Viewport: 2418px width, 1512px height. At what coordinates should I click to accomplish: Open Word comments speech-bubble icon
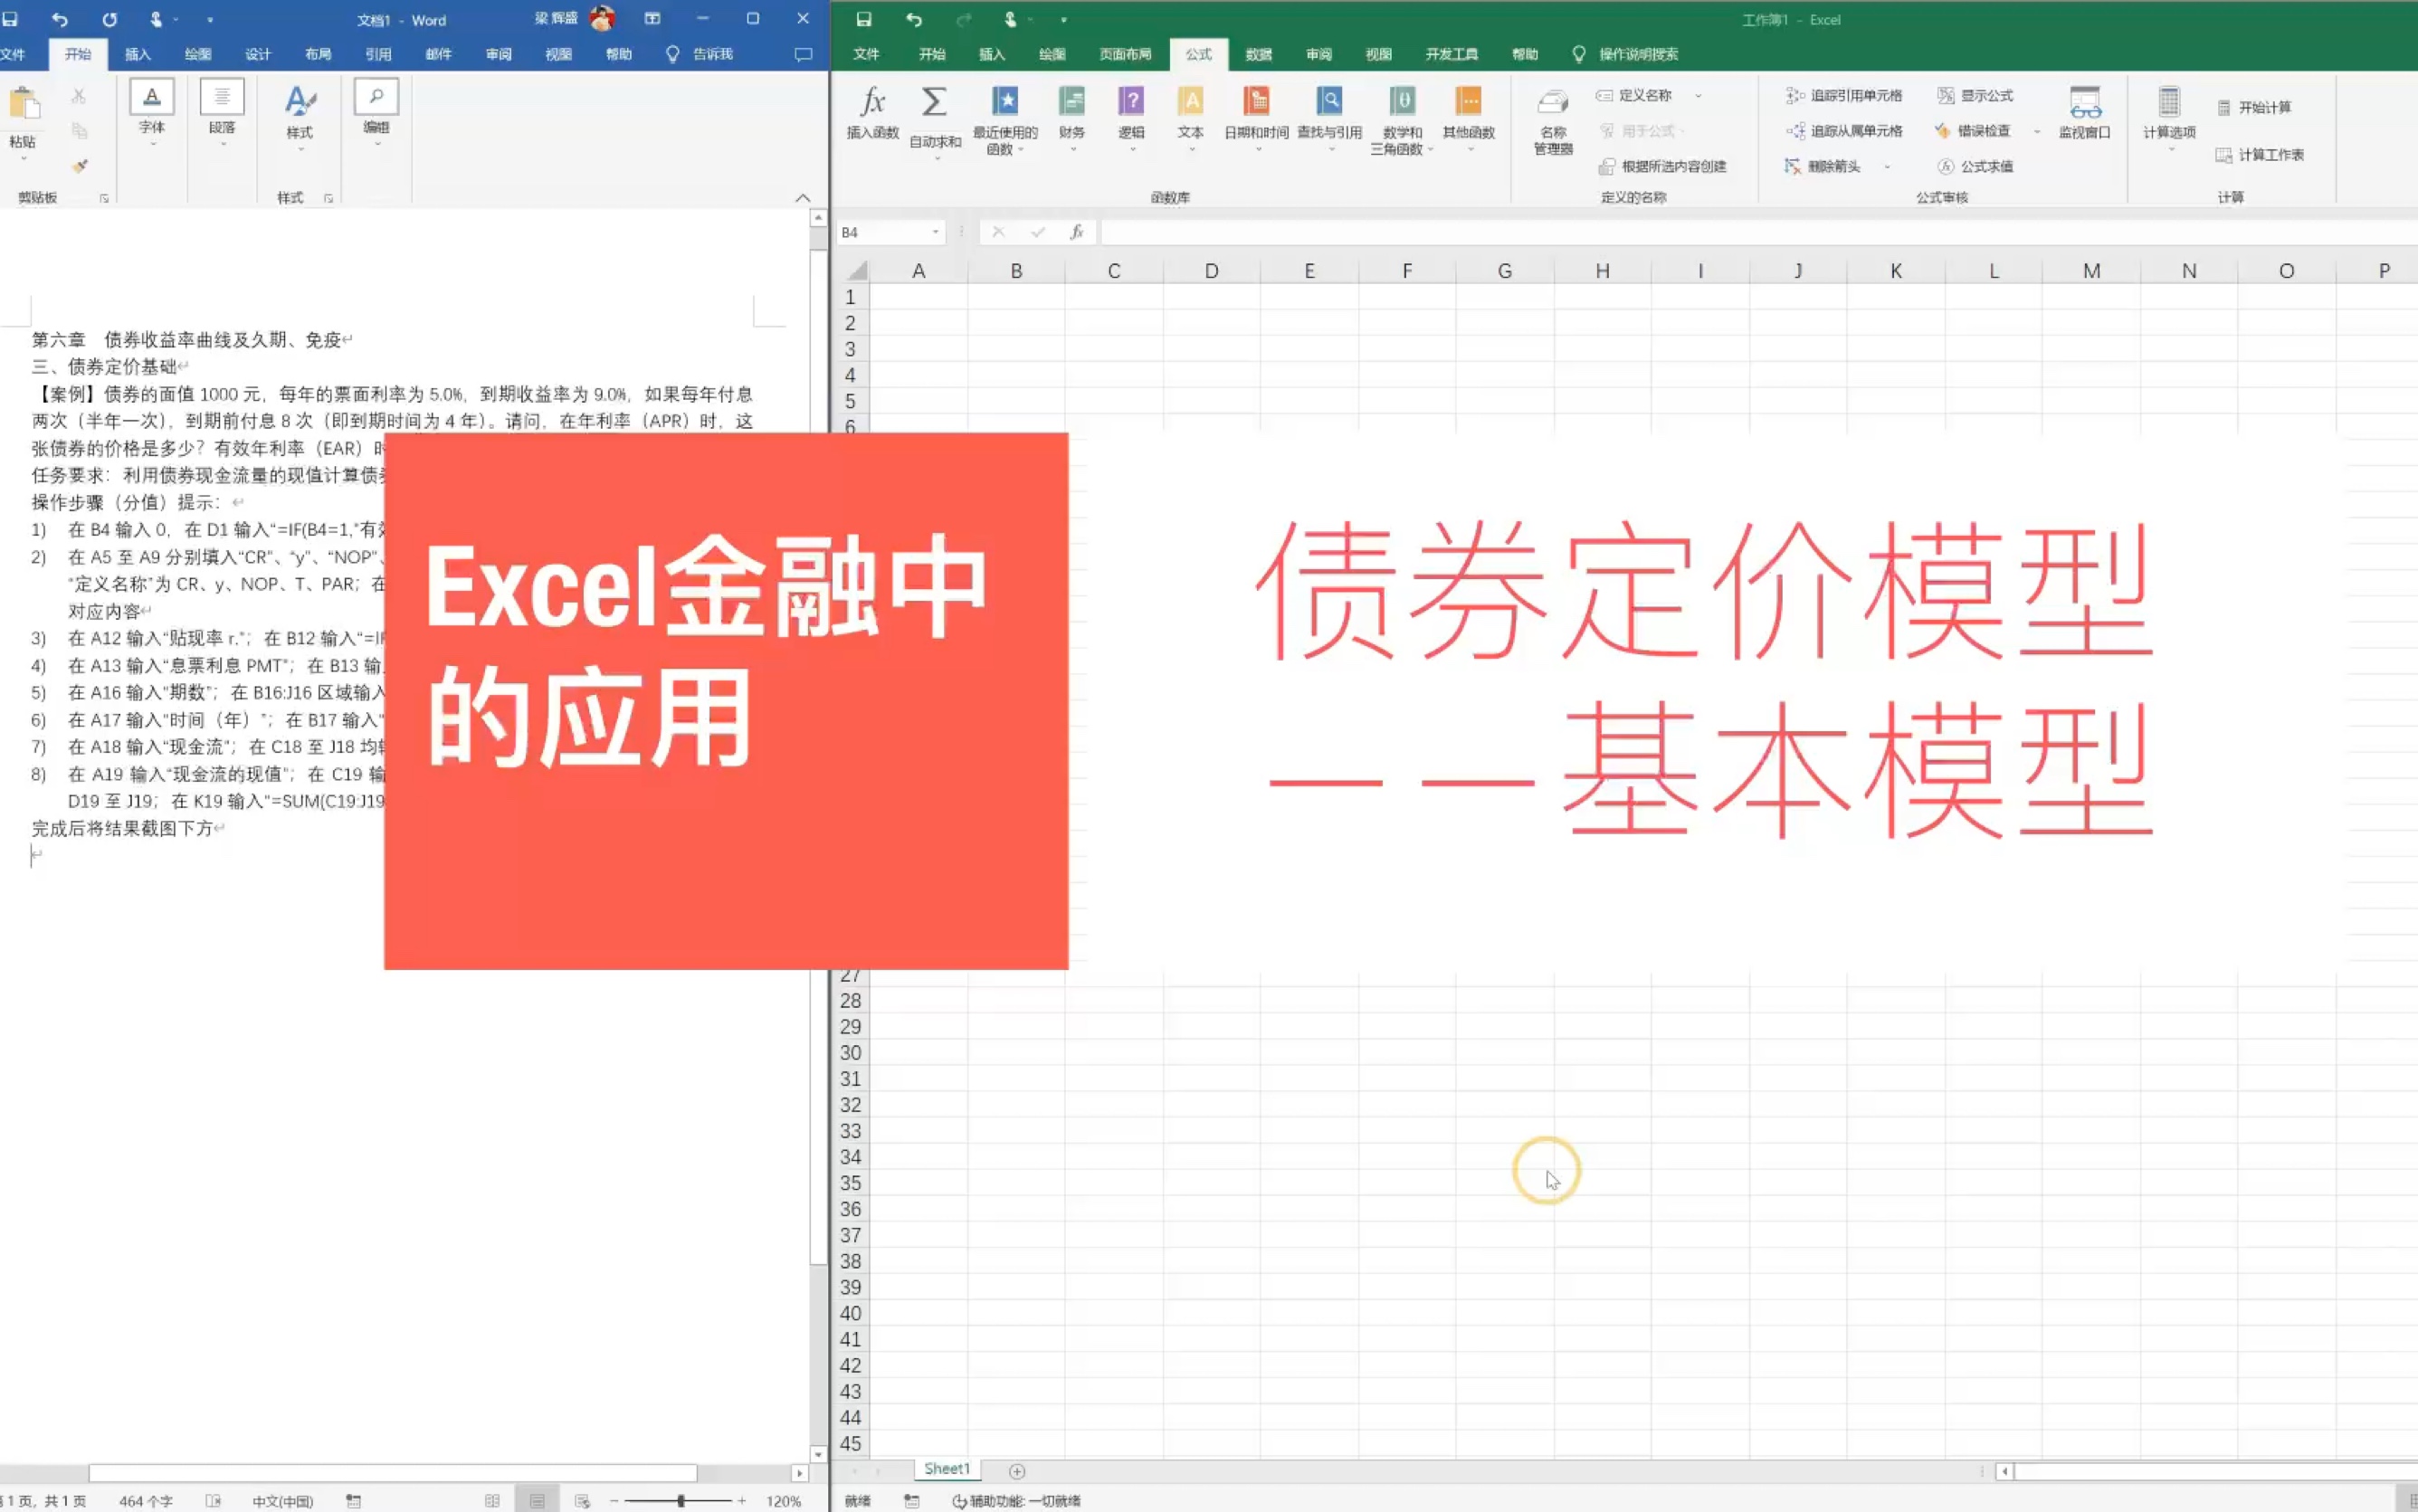[x=803, y=54]
